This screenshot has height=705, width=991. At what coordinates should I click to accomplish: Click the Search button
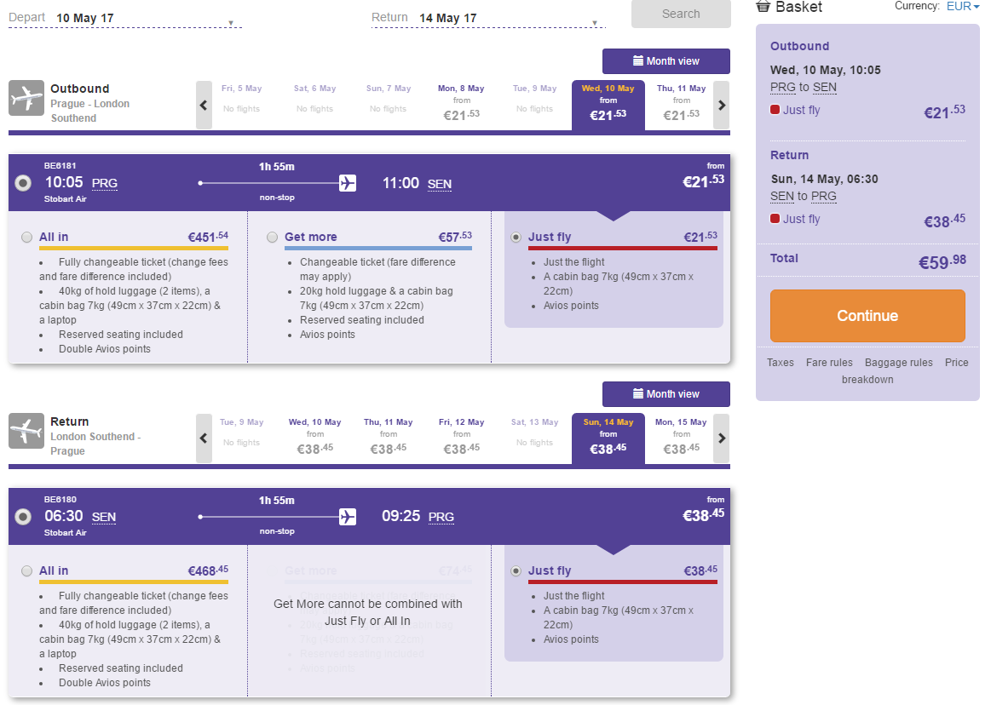[x=681, y=14]
